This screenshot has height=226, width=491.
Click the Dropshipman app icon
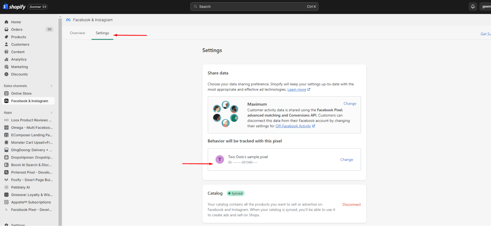click(x=6, y=157)
